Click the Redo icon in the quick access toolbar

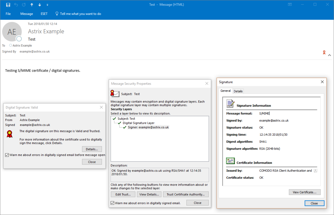24,5
